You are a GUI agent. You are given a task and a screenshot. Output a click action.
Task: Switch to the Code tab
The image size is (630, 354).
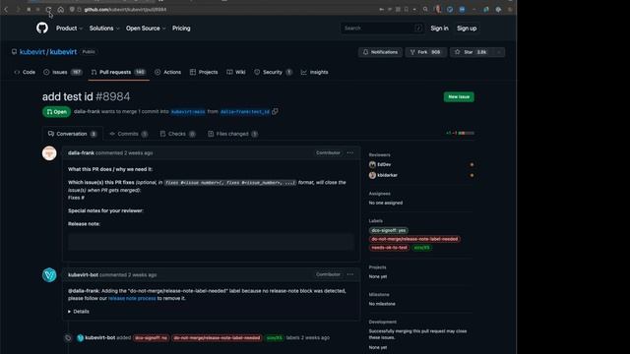25,72
